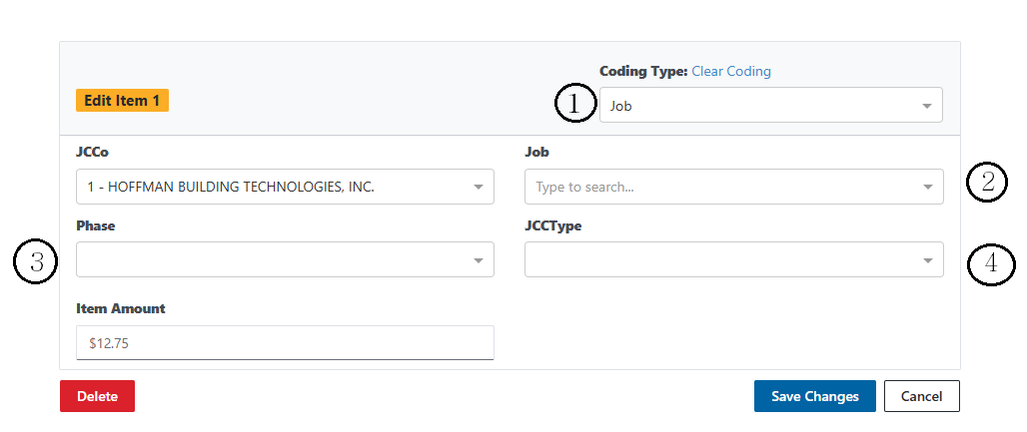Click the circled number 3 marker
The height and width of the screenshot is (432, 1027).
[x=35, y=263]
